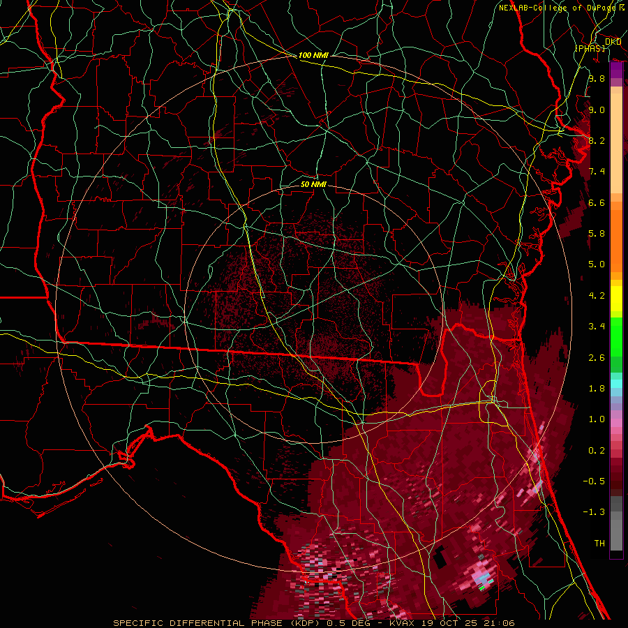The image size is (628, 628).
Task: Click the 9.0 value on the scale
Action: click(x=597, y=110)
